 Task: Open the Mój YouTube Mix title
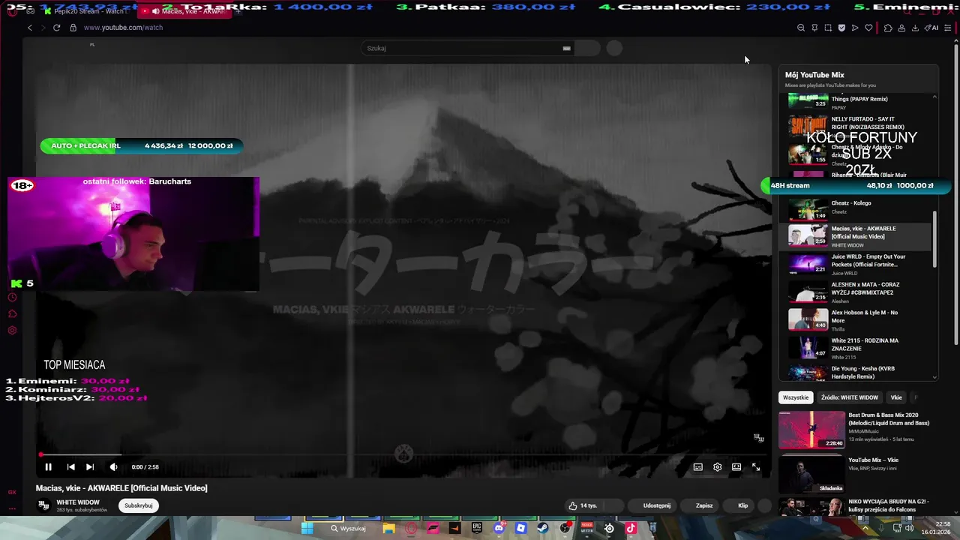[814, 75]
